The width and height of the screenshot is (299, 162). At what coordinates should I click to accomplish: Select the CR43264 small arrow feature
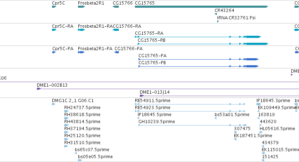point(216,14)
